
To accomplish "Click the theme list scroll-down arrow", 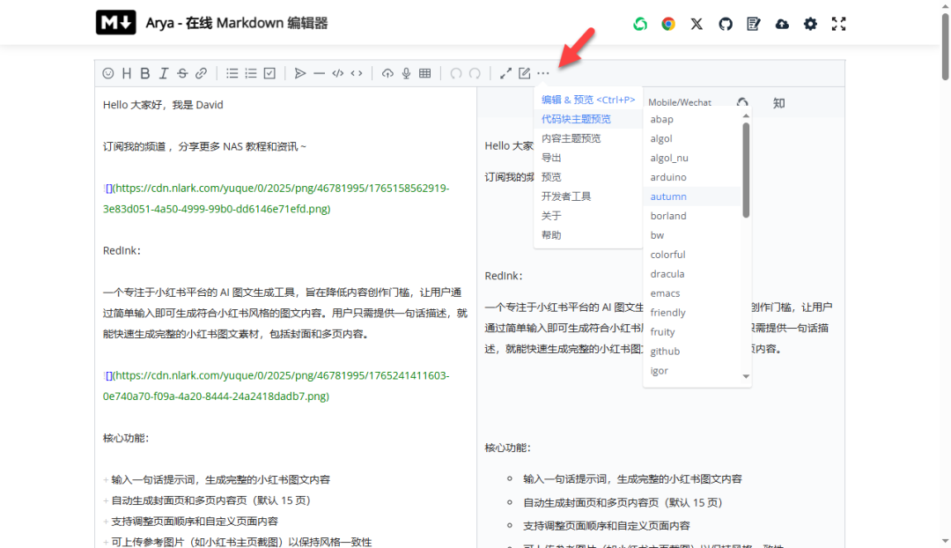I will coord(746,376).
